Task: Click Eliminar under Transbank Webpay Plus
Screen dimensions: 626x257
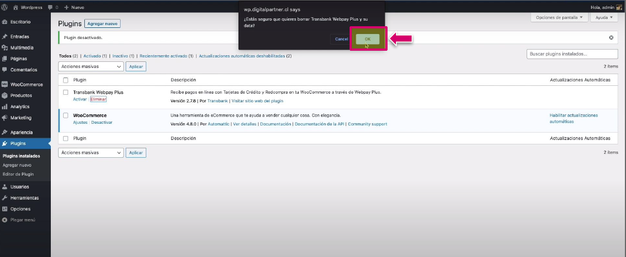Action: [98, 99]
